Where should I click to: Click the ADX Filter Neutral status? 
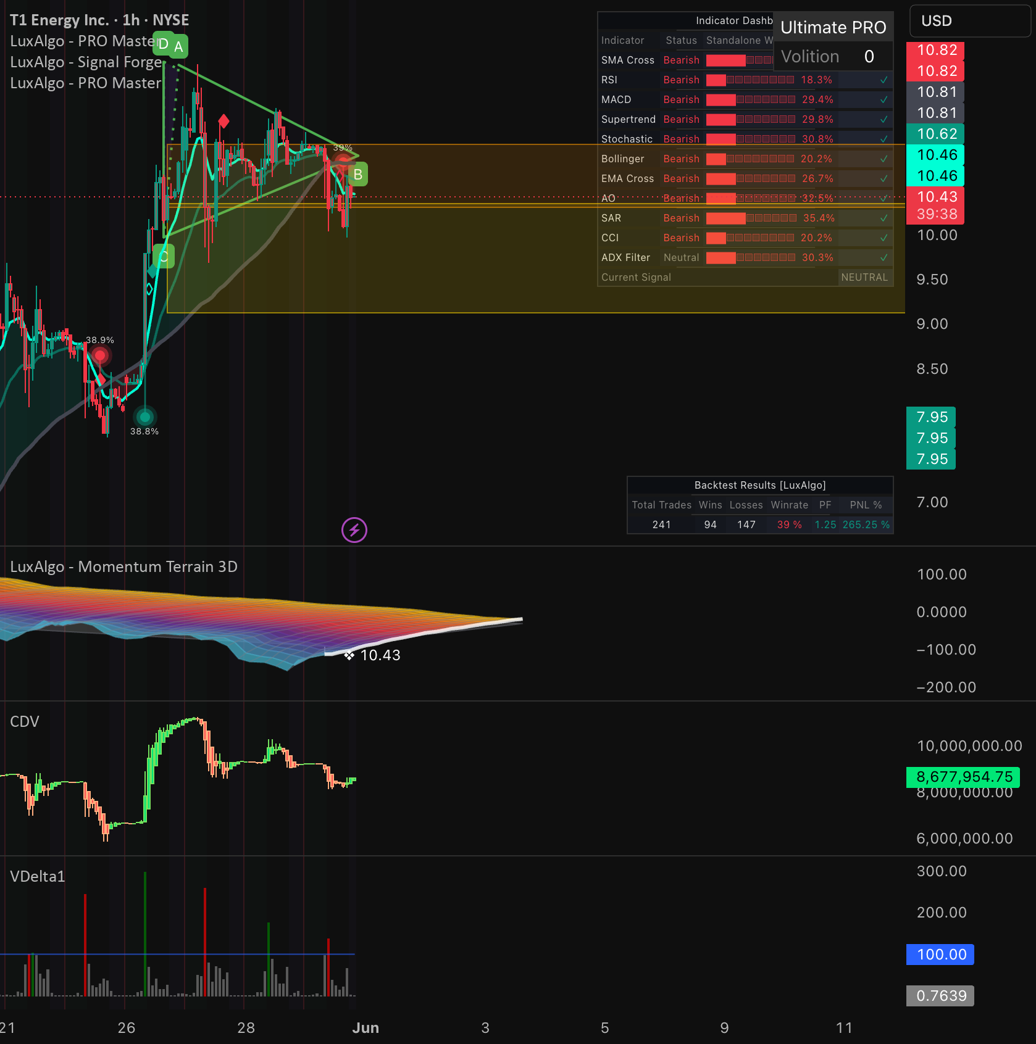coord(681,257)
